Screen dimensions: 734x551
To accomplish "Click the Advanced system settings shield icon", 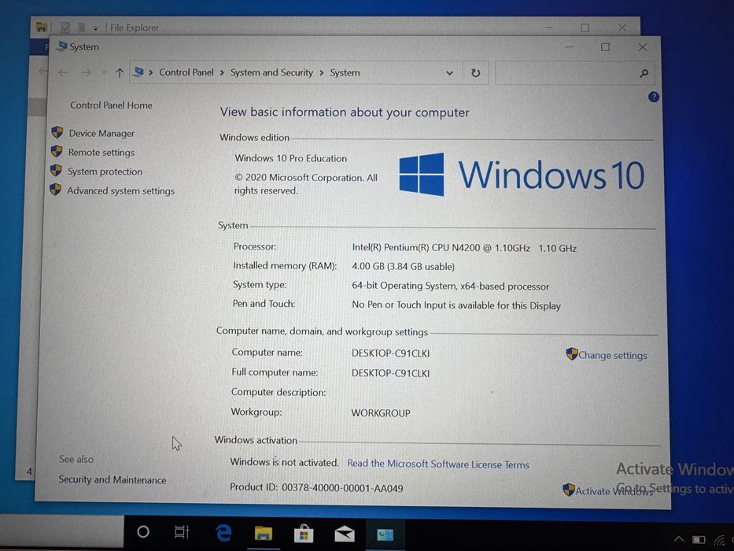I will (55, 189).
